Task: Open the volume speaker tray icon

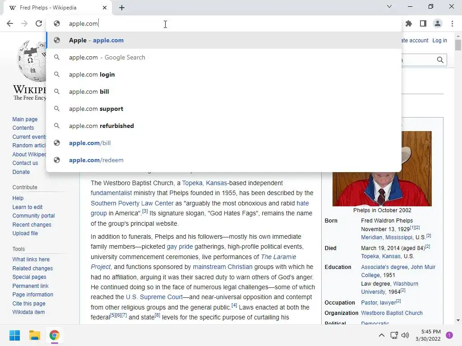Action: click(x=405, y=335)
